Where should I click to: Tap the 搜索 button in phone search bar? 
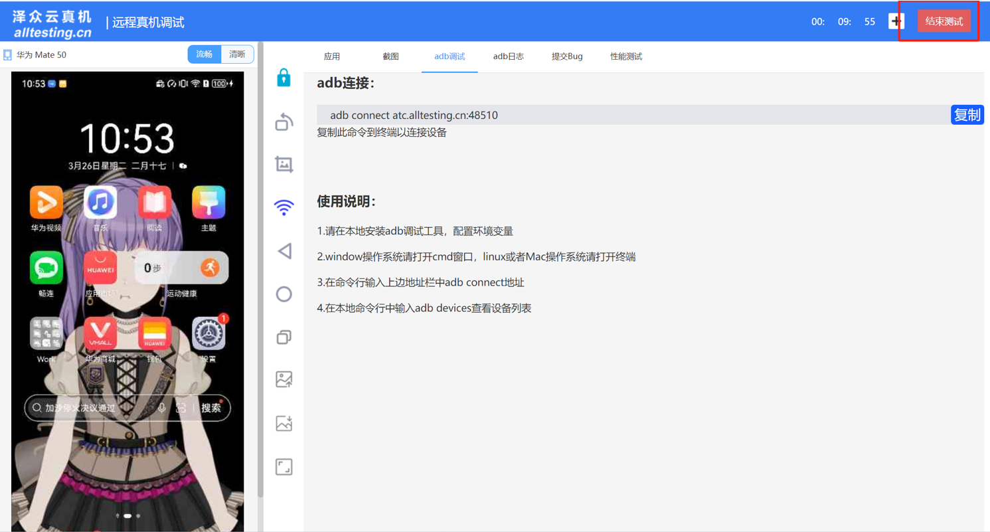pos(211,408)
